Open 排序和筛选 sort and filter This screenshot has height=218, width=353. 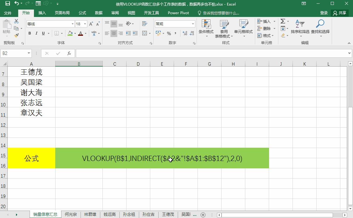click(x=300, y=28)
